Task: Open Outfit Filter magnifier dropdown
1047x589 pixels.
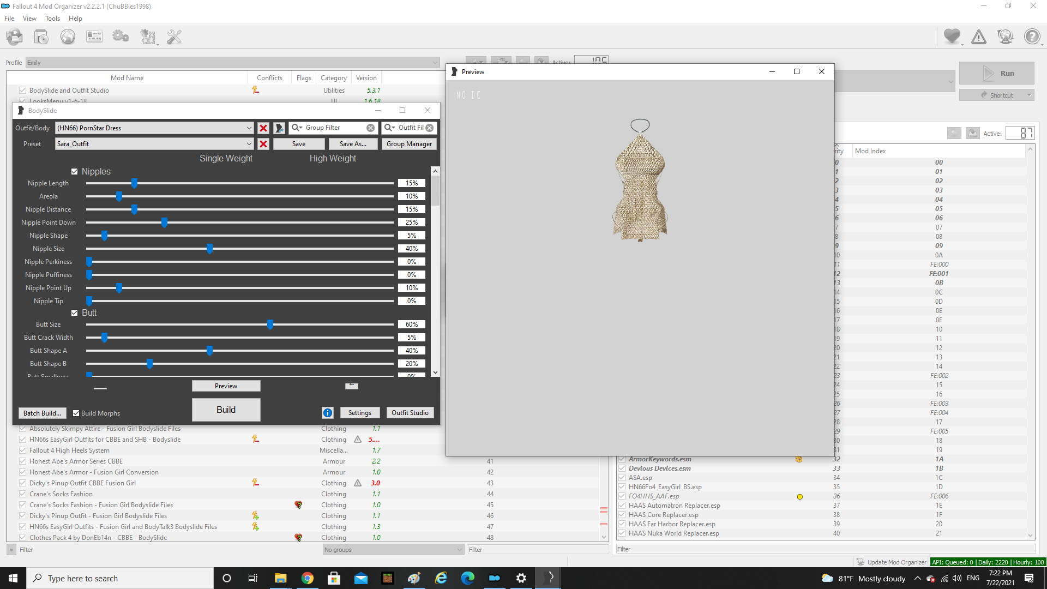Action: 390,128
